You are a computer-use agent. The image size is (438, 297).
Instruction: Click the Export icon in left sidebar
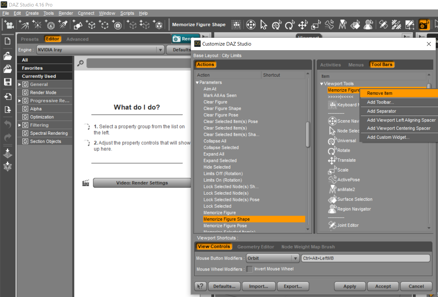coord(8,109)
